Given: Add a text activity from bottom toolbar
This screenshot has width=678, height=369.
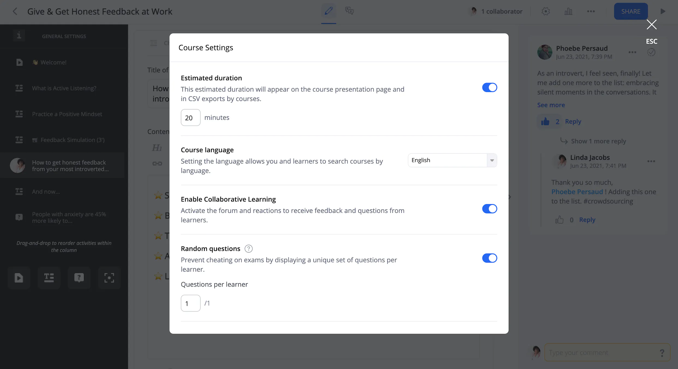Looking at the screenshot, I should coord(49,278).
